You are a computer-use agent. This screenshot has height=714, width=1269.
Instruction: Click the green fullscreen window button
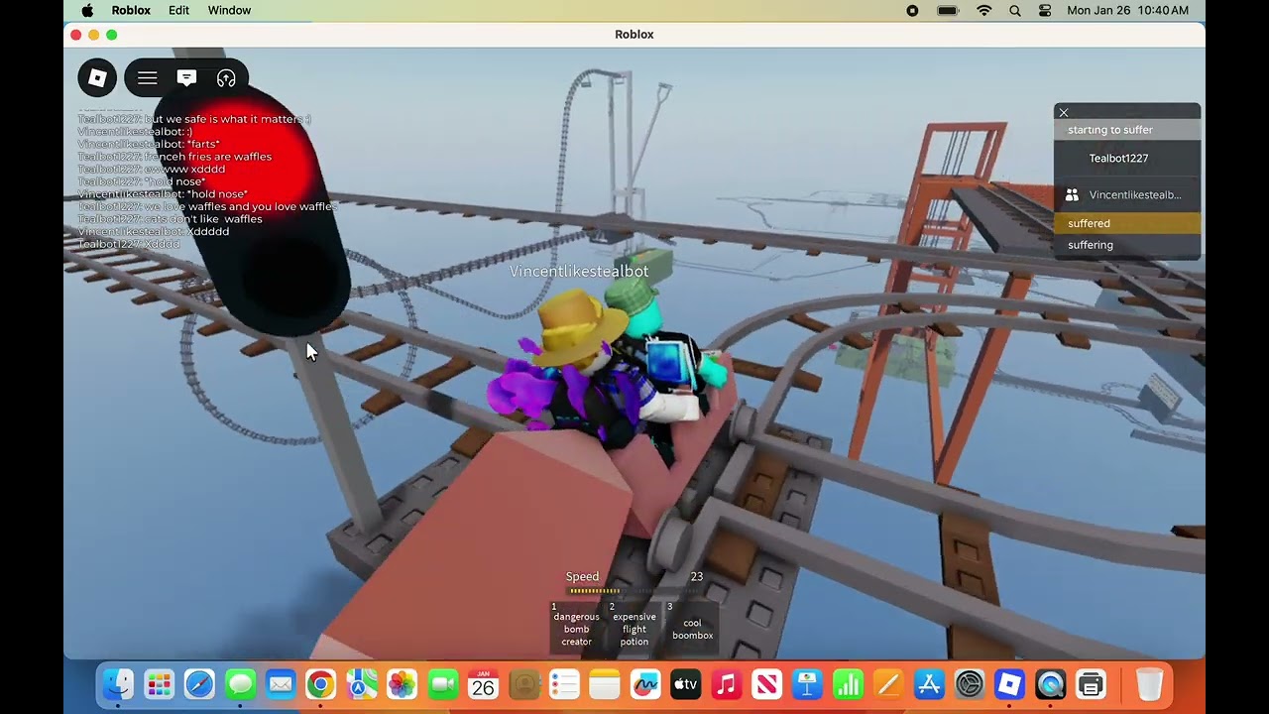pyautogui.click(x=112, y=35)
